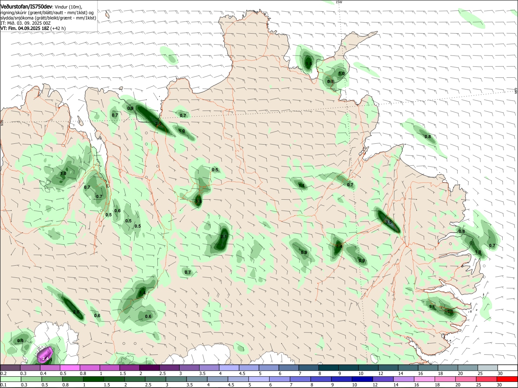Click the 'VT: Fim. 04.09.2025 18Z' valid time
518x388 pixels.
[25, 28]
